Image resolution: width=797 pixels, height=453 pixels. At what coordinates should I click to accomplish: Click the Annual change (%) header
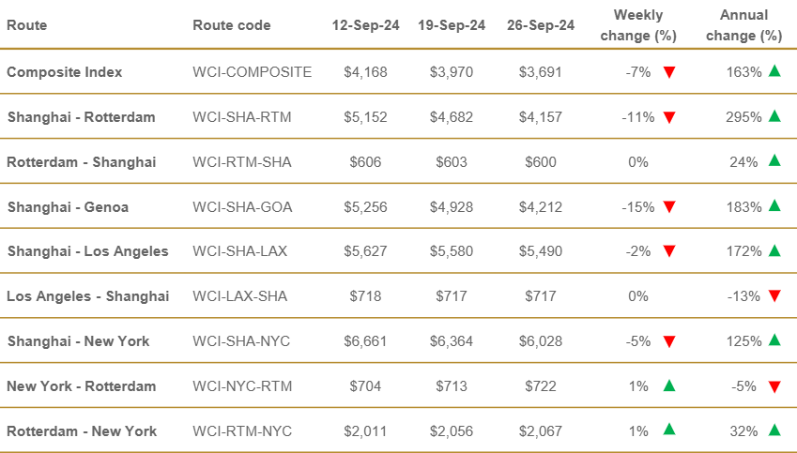coord(743,25)
